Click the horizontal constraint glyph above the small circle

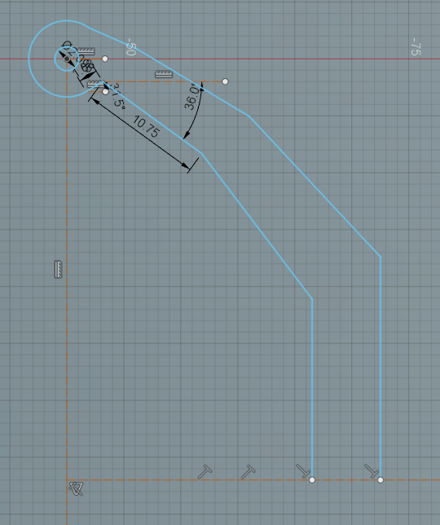pyautogui.click(x=86, y=51)
